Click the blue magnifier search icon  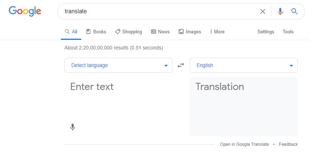pos(294,11)
